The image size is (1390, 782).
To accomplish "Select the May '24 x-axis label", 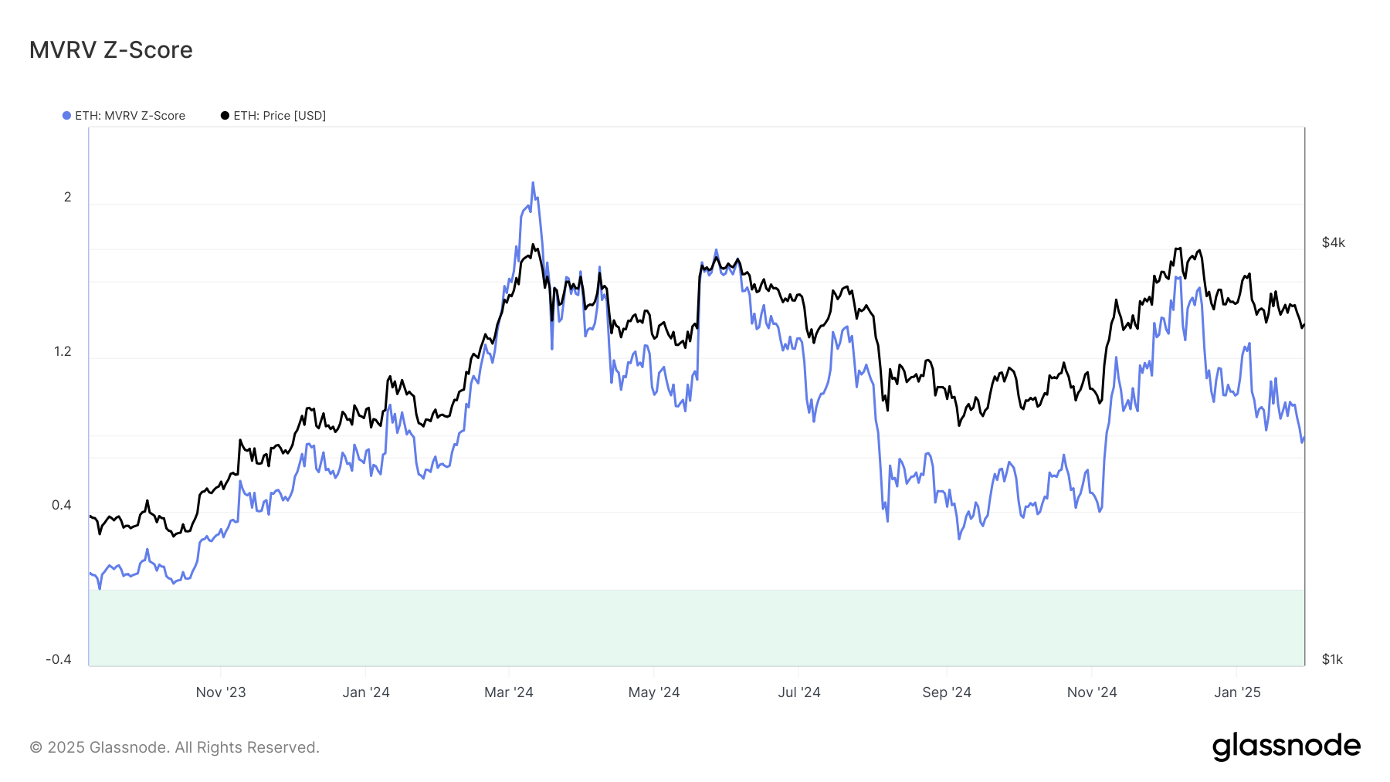I will [654, 692].
